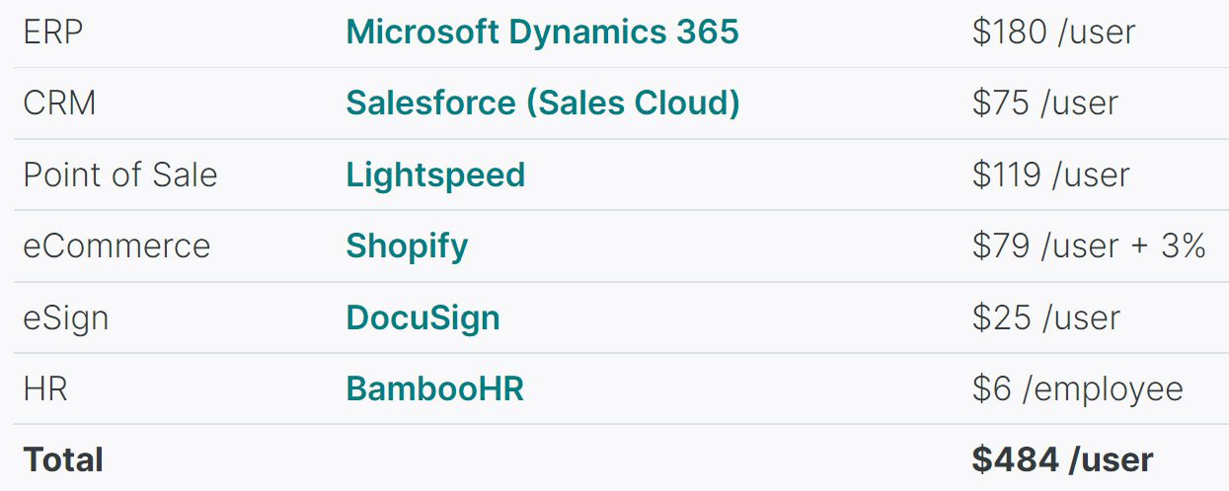
Task: Select the $75 /user price cell
Action: (x=1044, y=103)
